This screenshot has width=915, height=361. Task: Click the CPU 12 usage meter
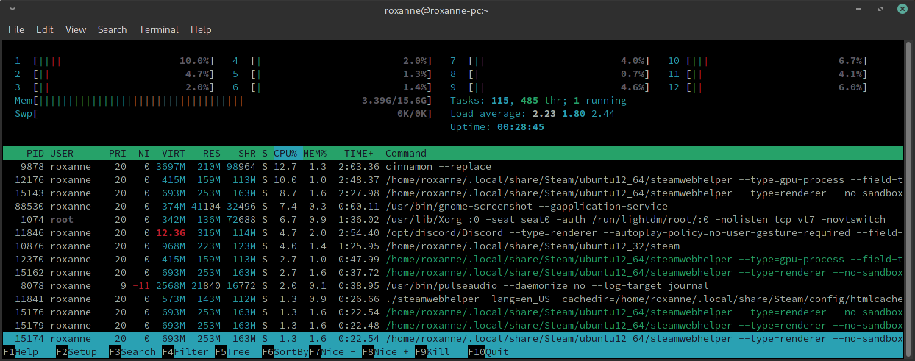(x=768, y=87)
